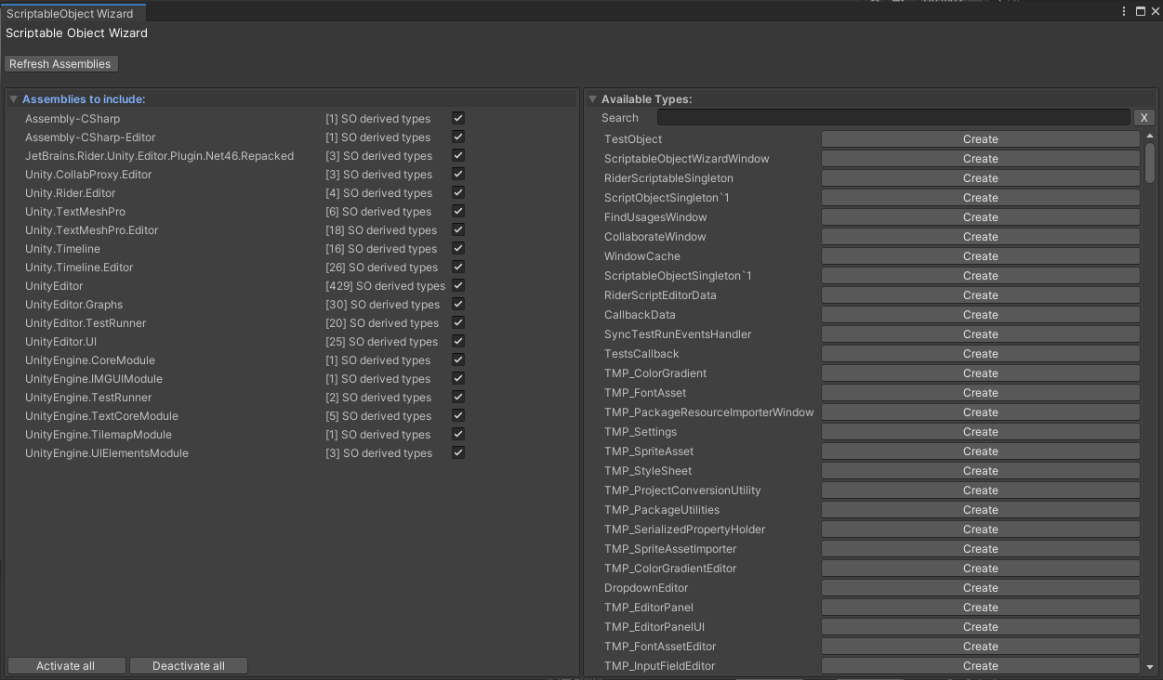This screenshot has height=680, width=1163.
Task: Uncheck UnityEngine.TilemapModule
Action: point(457,434)
